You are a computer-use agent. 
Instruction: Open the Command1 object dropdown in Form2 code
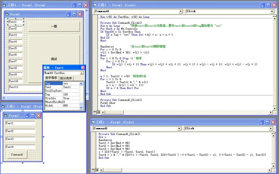tap(179, 128)
